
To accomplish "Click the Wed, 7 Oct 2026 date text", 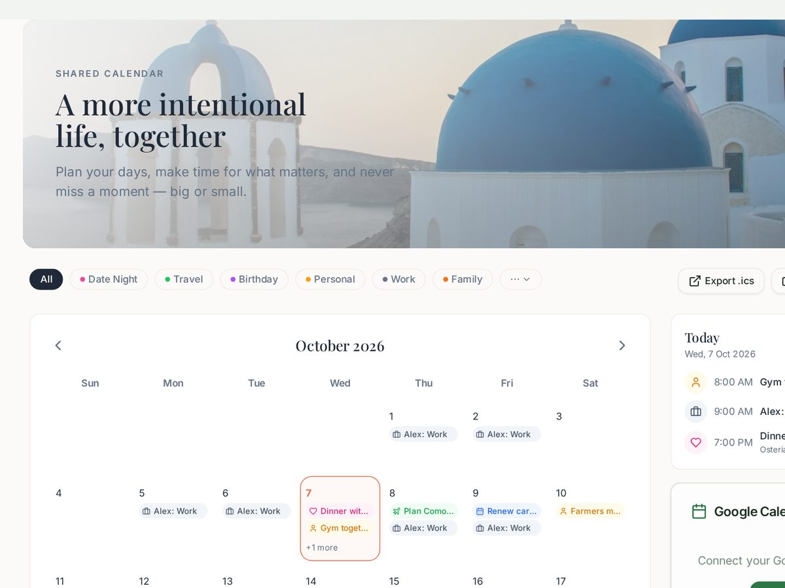I will point(720,354).
